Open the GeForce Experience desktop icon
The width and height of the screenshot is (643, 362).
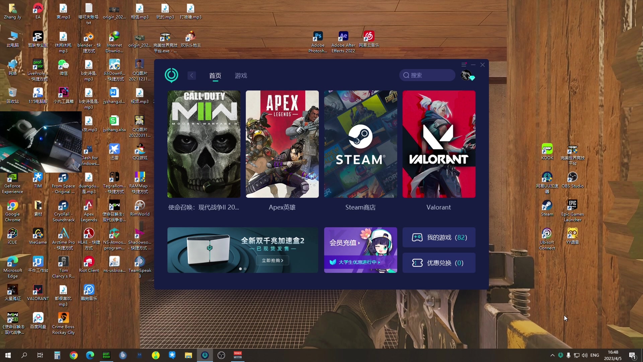12,183
